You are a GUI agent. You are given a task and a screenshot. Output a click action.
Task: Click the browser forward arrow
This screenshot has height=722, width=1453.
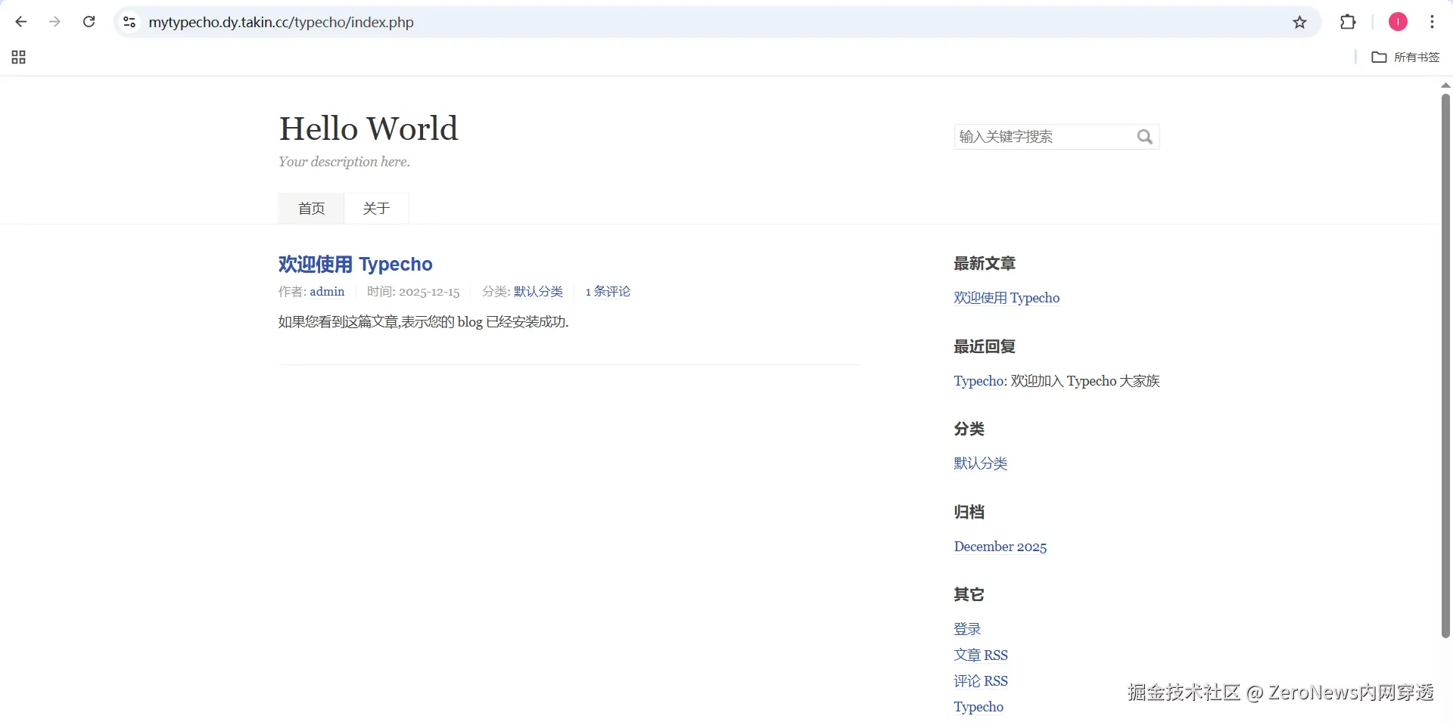(x=54, y=22)
